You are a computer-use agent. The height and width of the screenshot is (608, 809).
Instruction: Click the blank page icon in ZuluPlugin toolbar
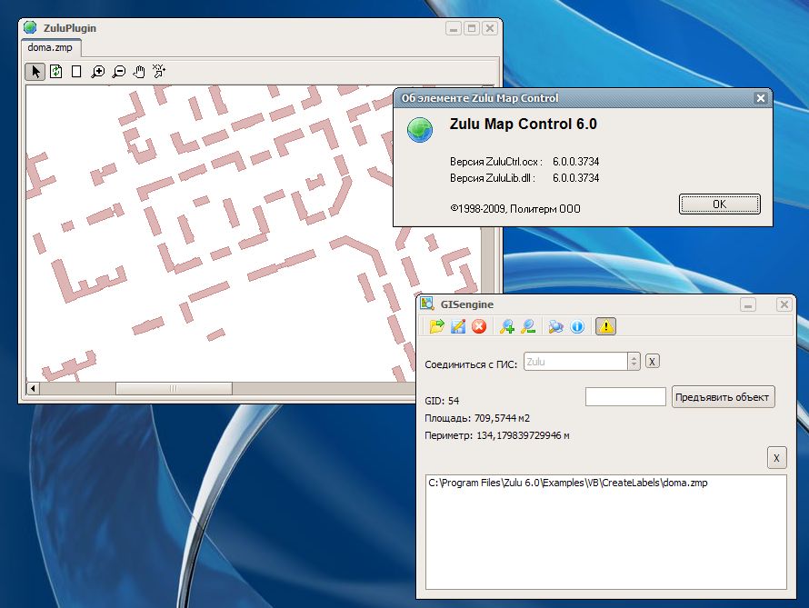pos(76,72)
